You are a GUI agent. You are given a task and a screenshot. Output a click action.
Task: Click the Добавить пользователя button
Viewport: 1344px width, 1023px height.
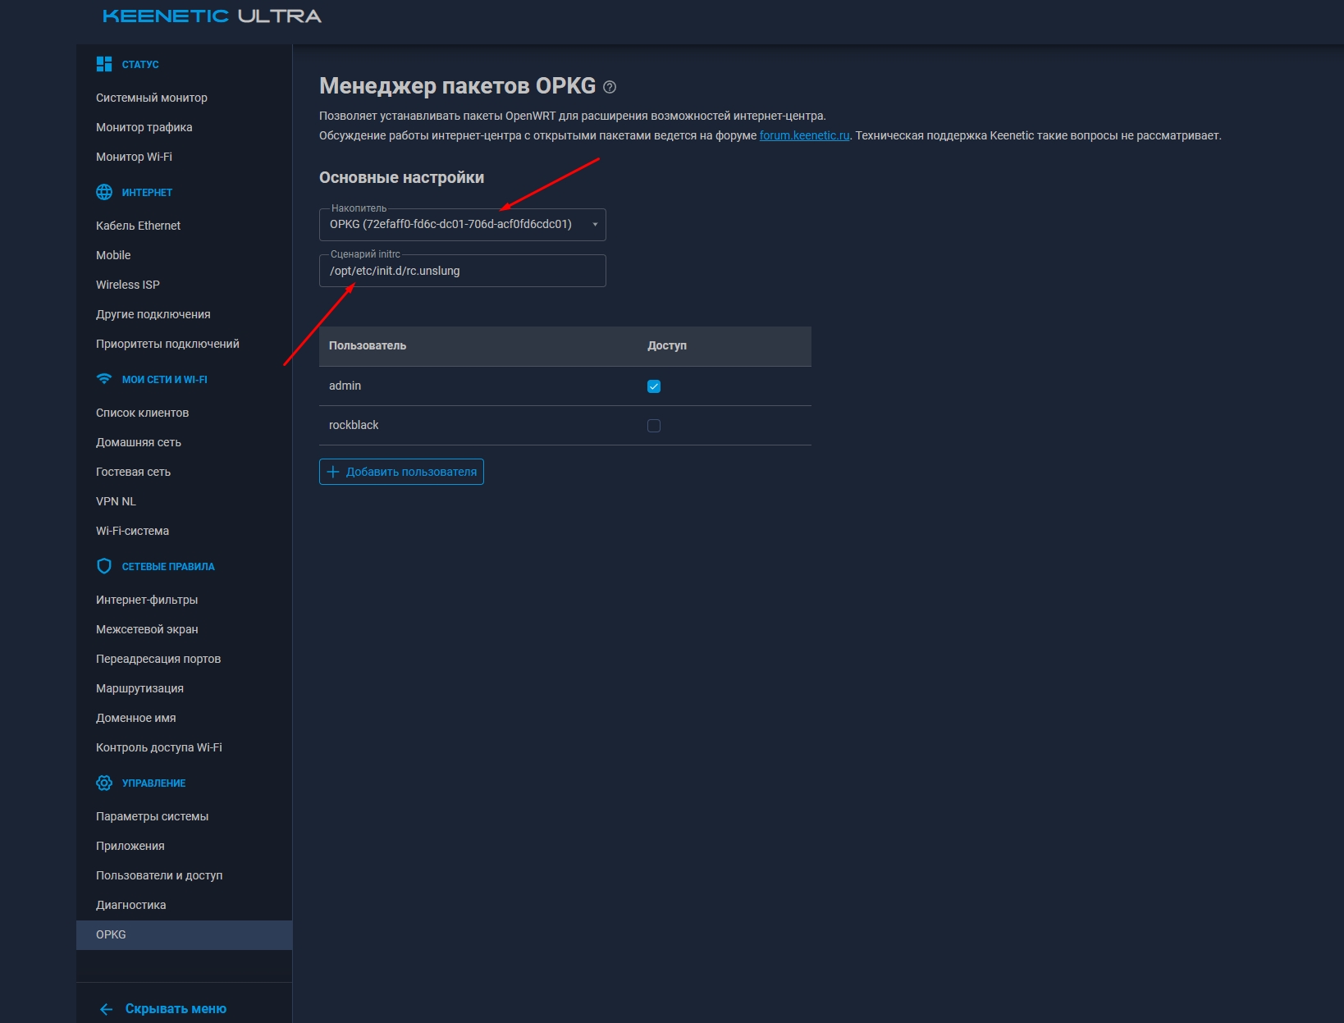click(x=401, y=472)
